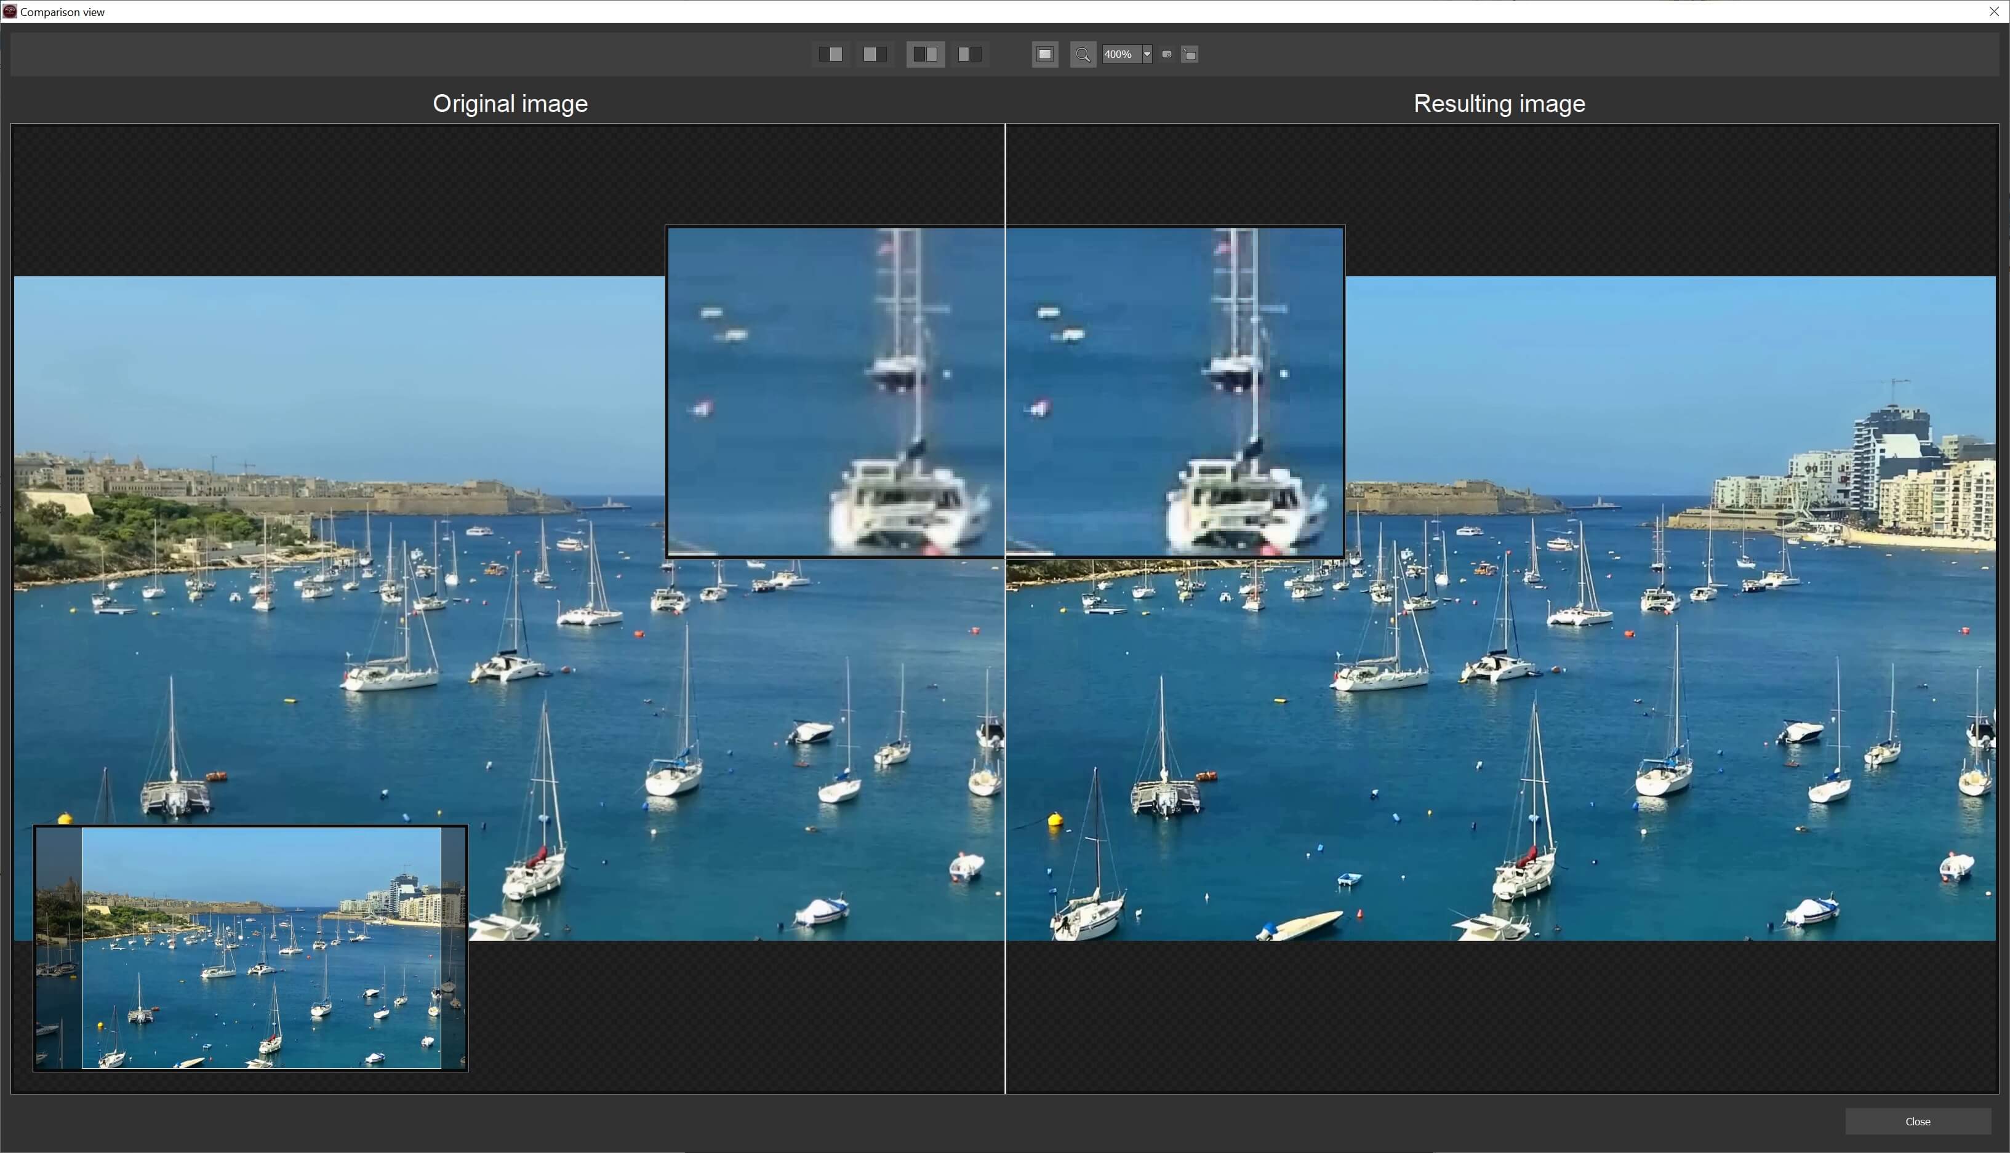The width and height of the screenshot is (2010, 1153).
Task: Select the second split-view layout icon
Action: click(x=875, y=54)
